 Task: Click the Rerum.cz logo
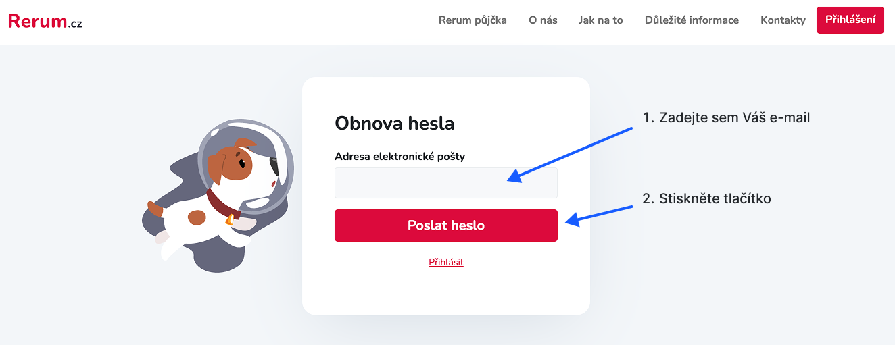pos(45,21)
